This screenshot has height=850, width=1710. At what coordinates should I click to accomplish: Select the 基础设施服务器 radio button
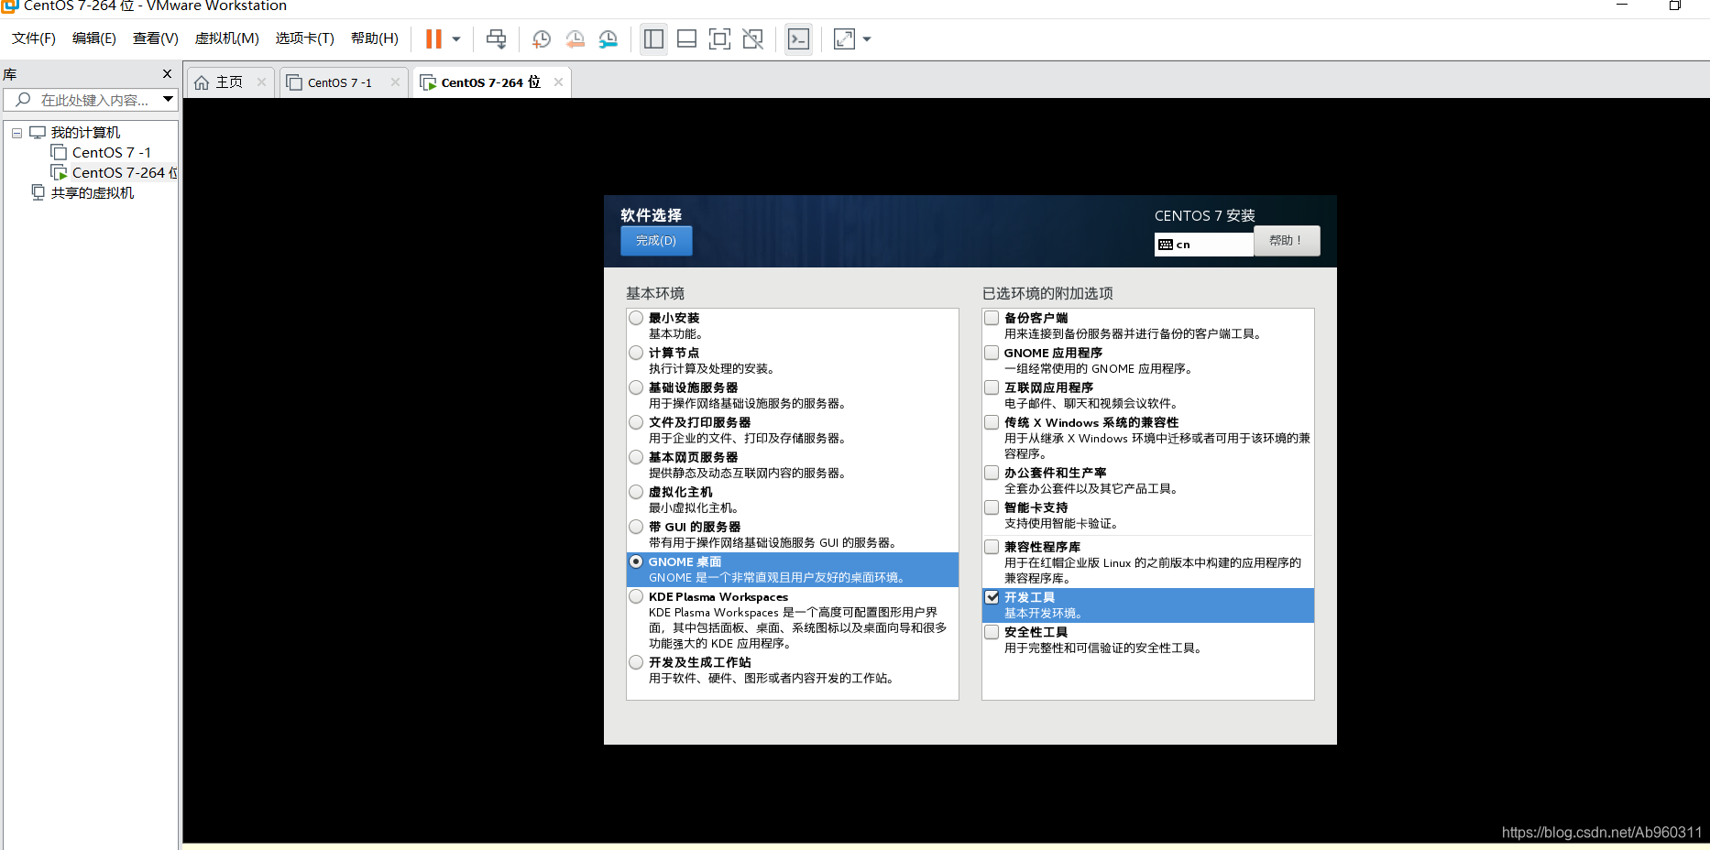click(x=636, y=387)
